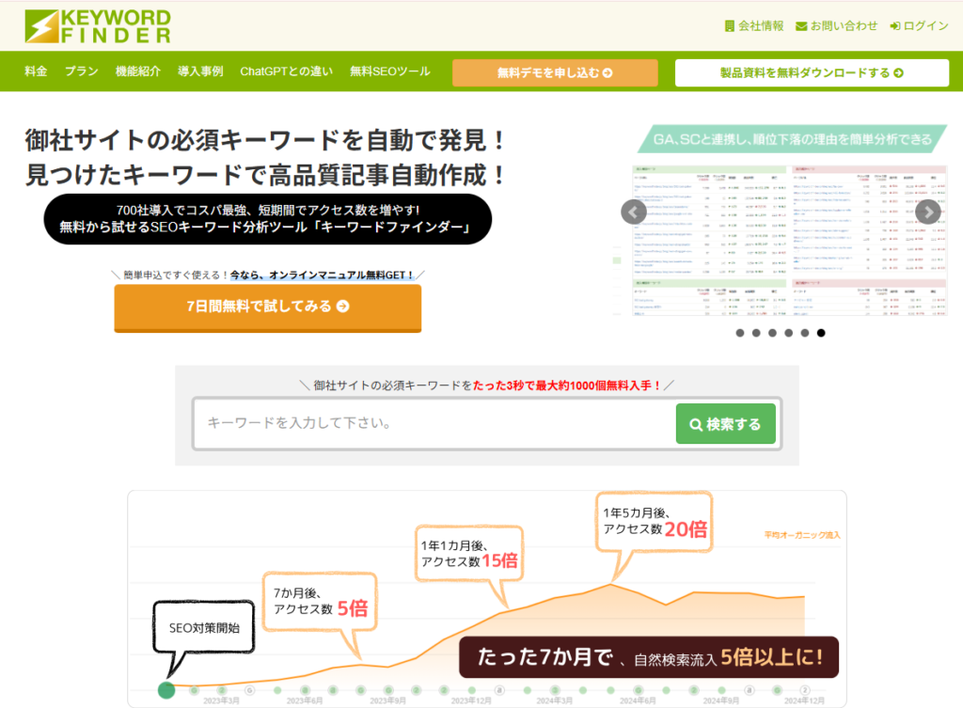Image resolution: width=963 pixels, height=708 pixels.
Task: Select the fifth carousel dot
Action: 805,333
